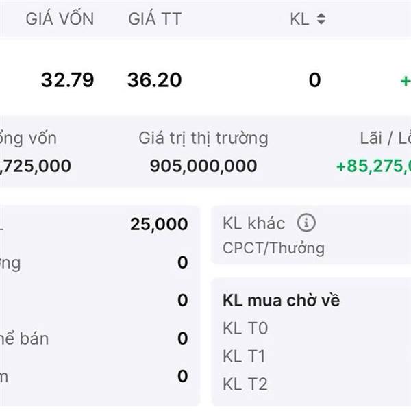Open the Lãi / Lỗ heading
The image size is (411, 411).
[x=385, y=138]
